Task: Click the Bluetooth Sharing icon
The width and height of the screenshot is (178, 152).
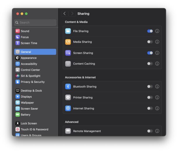Action: click(x=68, y=86)
